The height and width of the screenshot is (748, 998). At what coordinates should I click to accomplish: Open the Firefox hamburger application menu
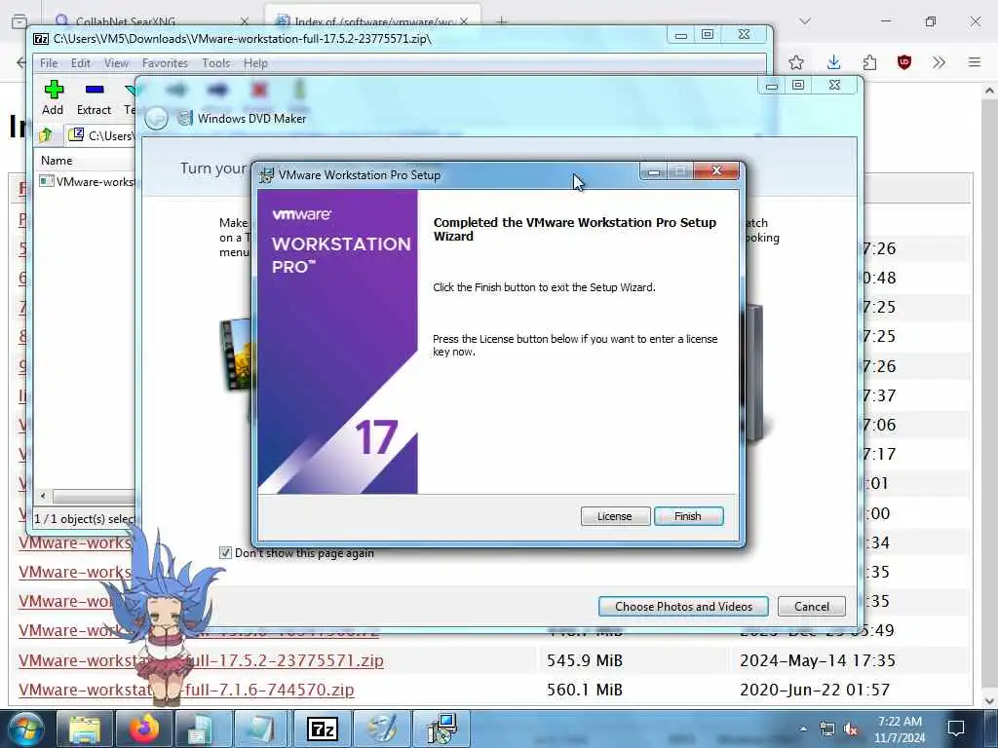pyautogui.click(x=974, y=62)
